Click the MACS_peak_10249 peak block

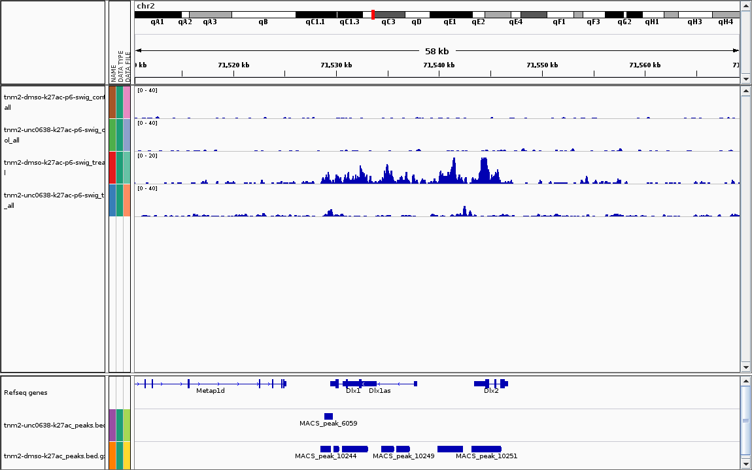click(x=403, y=448)
